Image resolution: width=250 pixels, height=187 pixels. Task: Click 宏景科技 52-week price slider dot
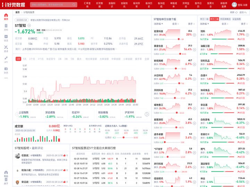pos(178,39)
